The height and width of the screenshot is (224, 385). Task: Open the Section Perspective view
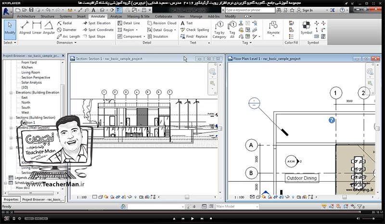36,77
